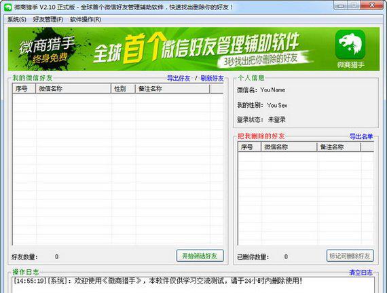Click the 3秒找出把你删除的好友 banner slogan

pos(261,60)
